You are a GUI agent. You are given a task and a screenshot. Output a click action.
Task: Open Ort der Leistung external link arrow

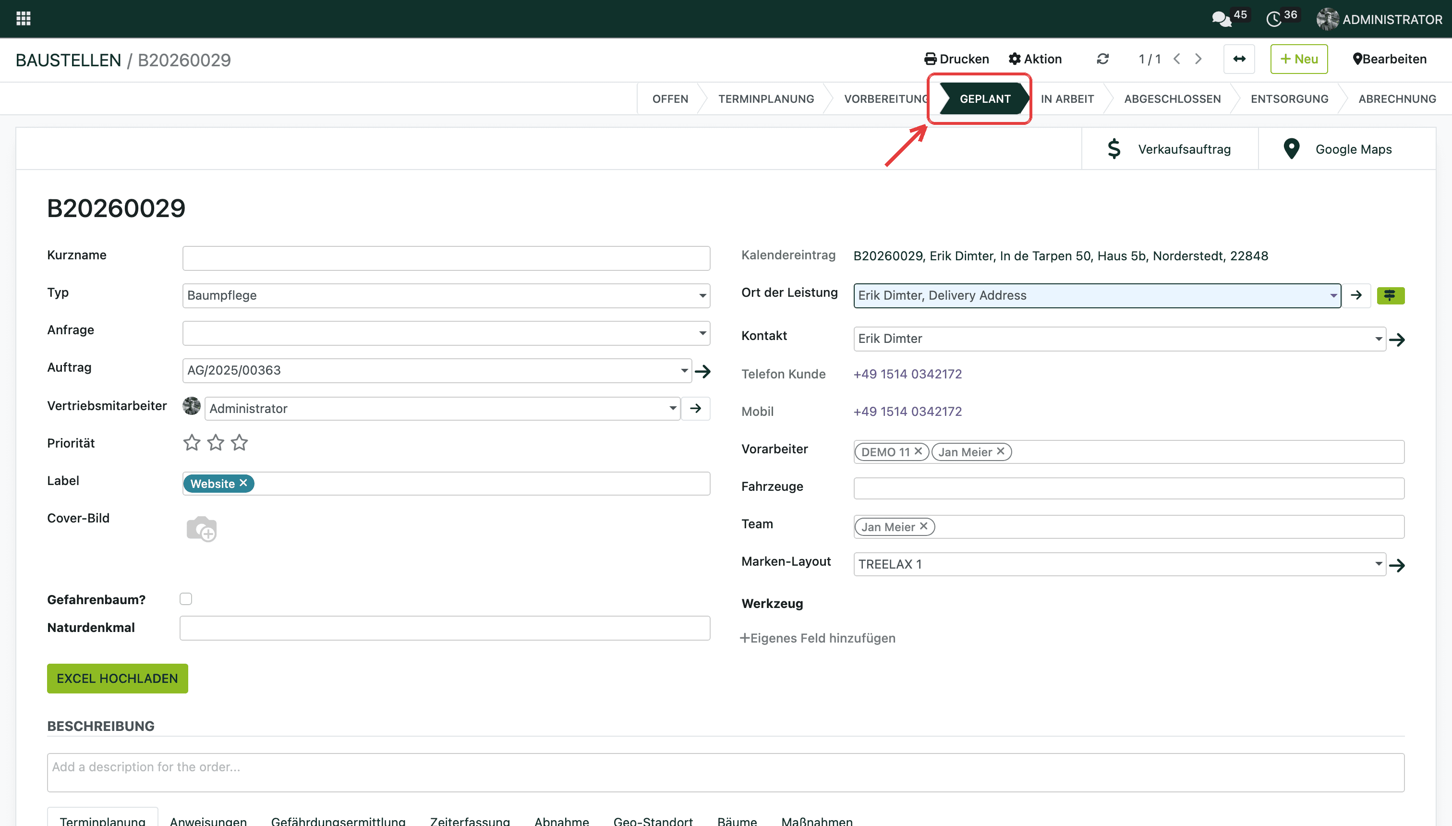tap(1356, 295)
